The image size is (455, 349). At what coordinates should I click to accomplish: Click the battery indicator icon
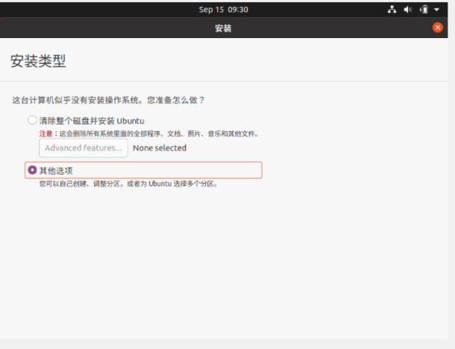click(x=424, y=10)
